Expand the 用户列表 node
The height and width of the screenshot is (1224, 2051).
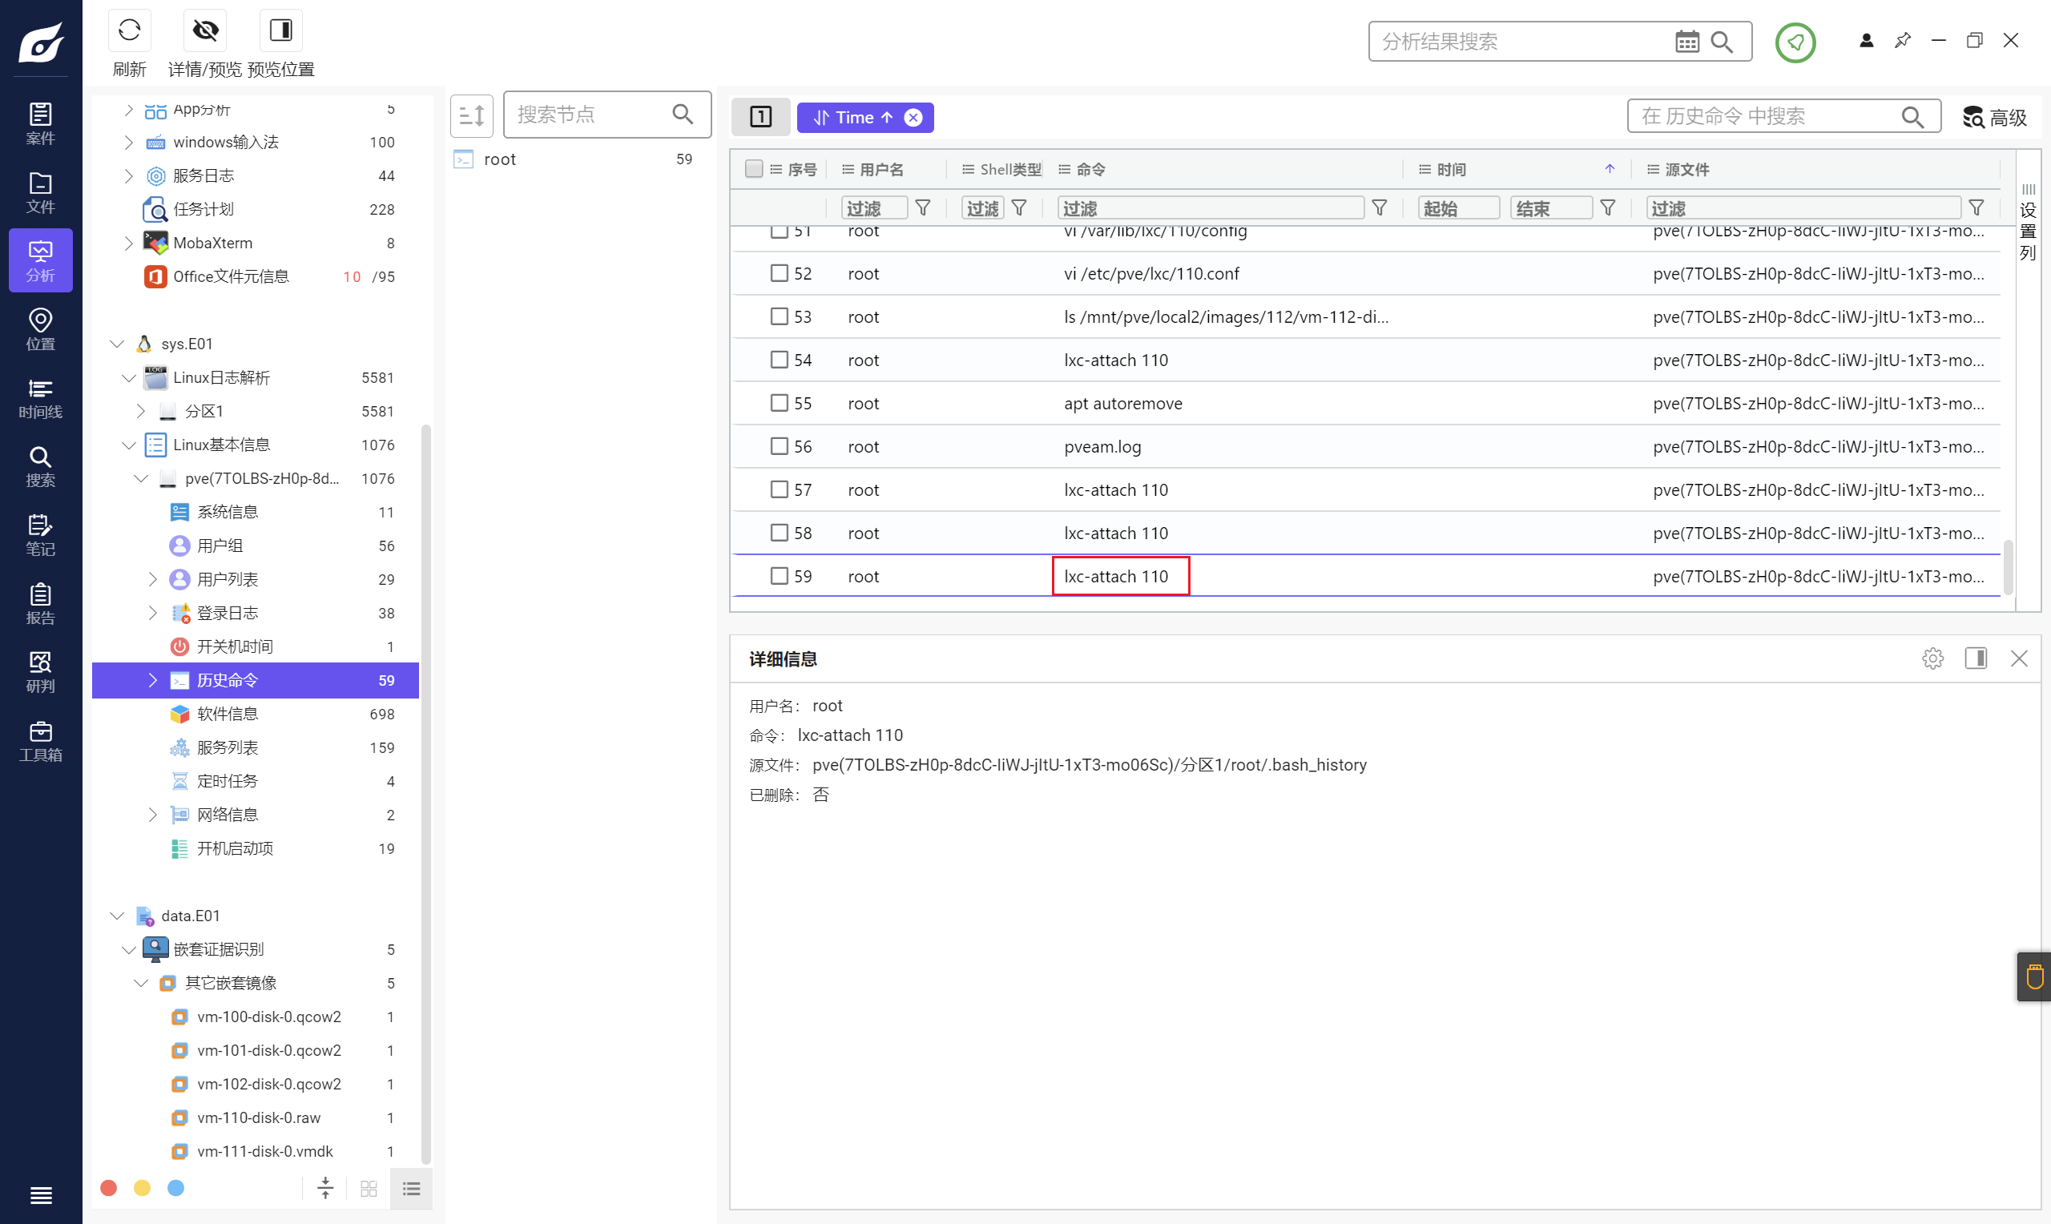[151, 579]
